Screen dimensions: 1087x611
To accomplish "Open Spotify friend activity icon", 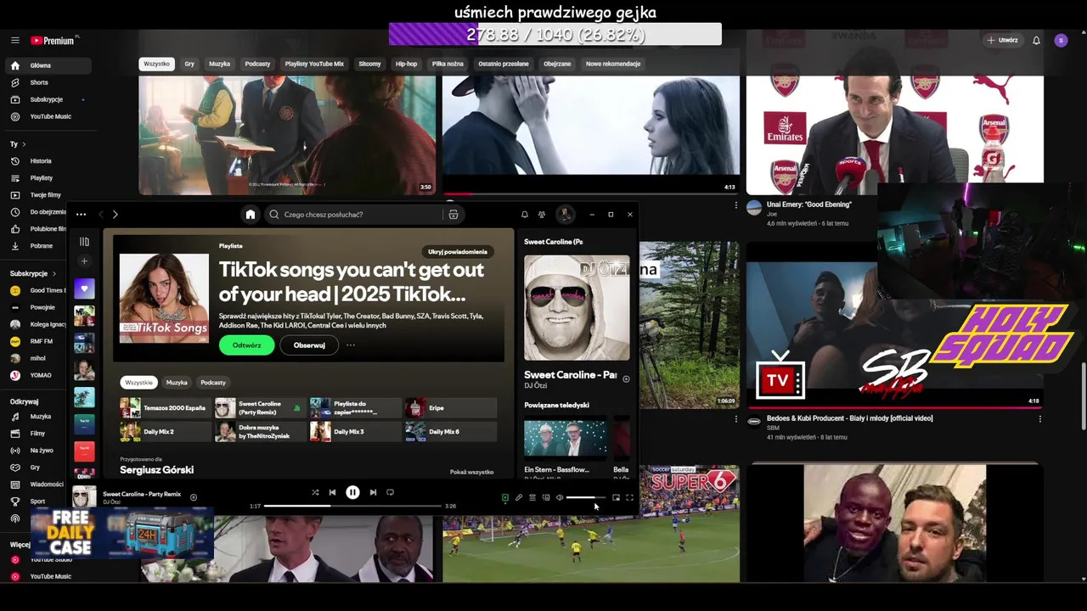I will click(x=542, y=215).
